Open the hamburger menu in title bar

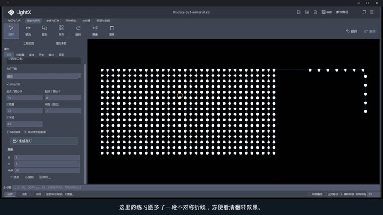pyautogui.click(x=372, y=12)
